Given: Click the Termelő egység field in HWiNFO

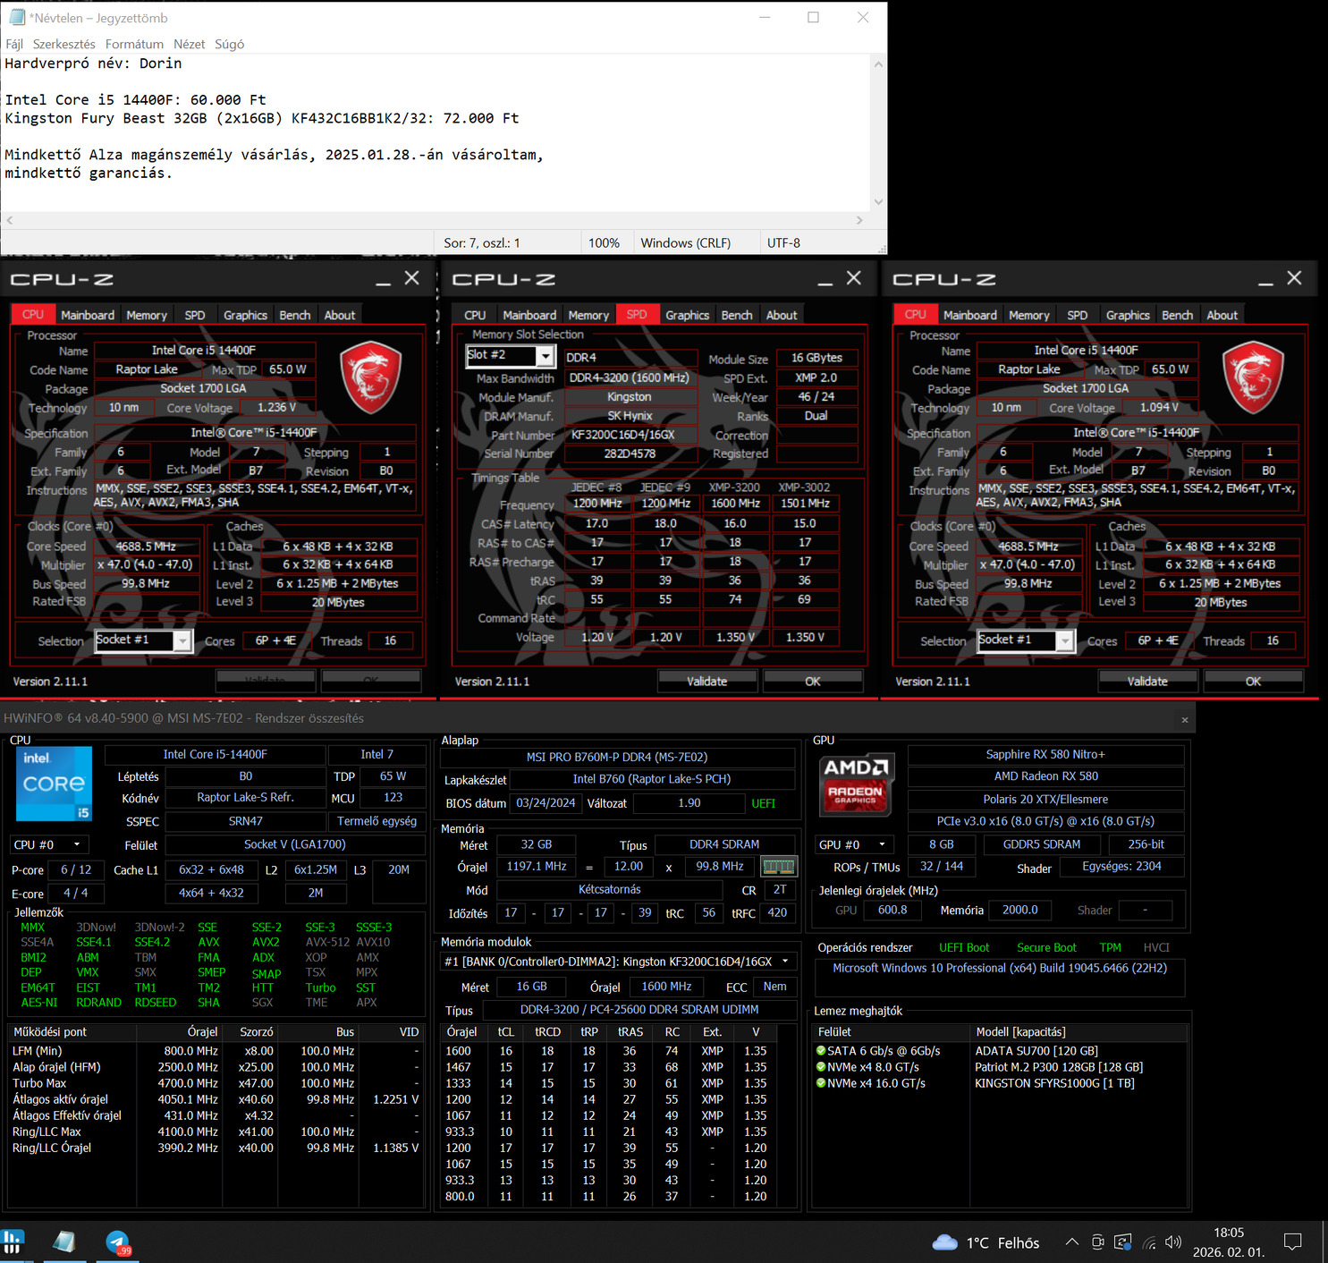Looking at the screenshot, I should tap(376, 821).
